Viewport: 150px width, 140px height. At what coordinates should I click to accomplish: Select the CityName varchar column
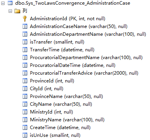tap(61, 104)
